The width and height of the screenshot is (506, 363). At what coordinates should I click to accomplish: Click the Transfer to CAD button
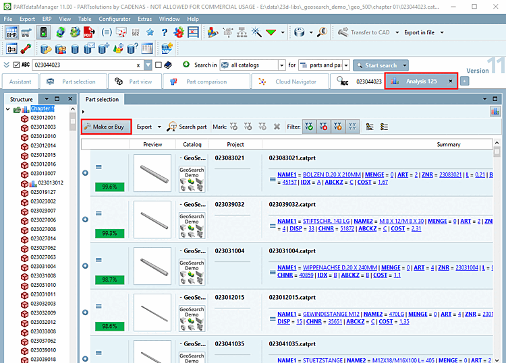click(364, 32)
